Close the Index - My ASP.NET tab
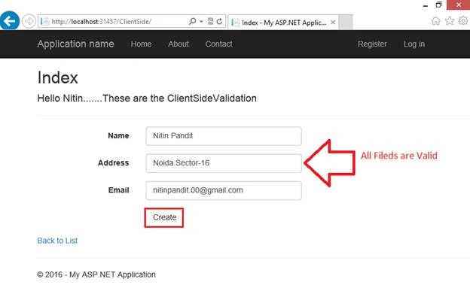 [333, 22]
